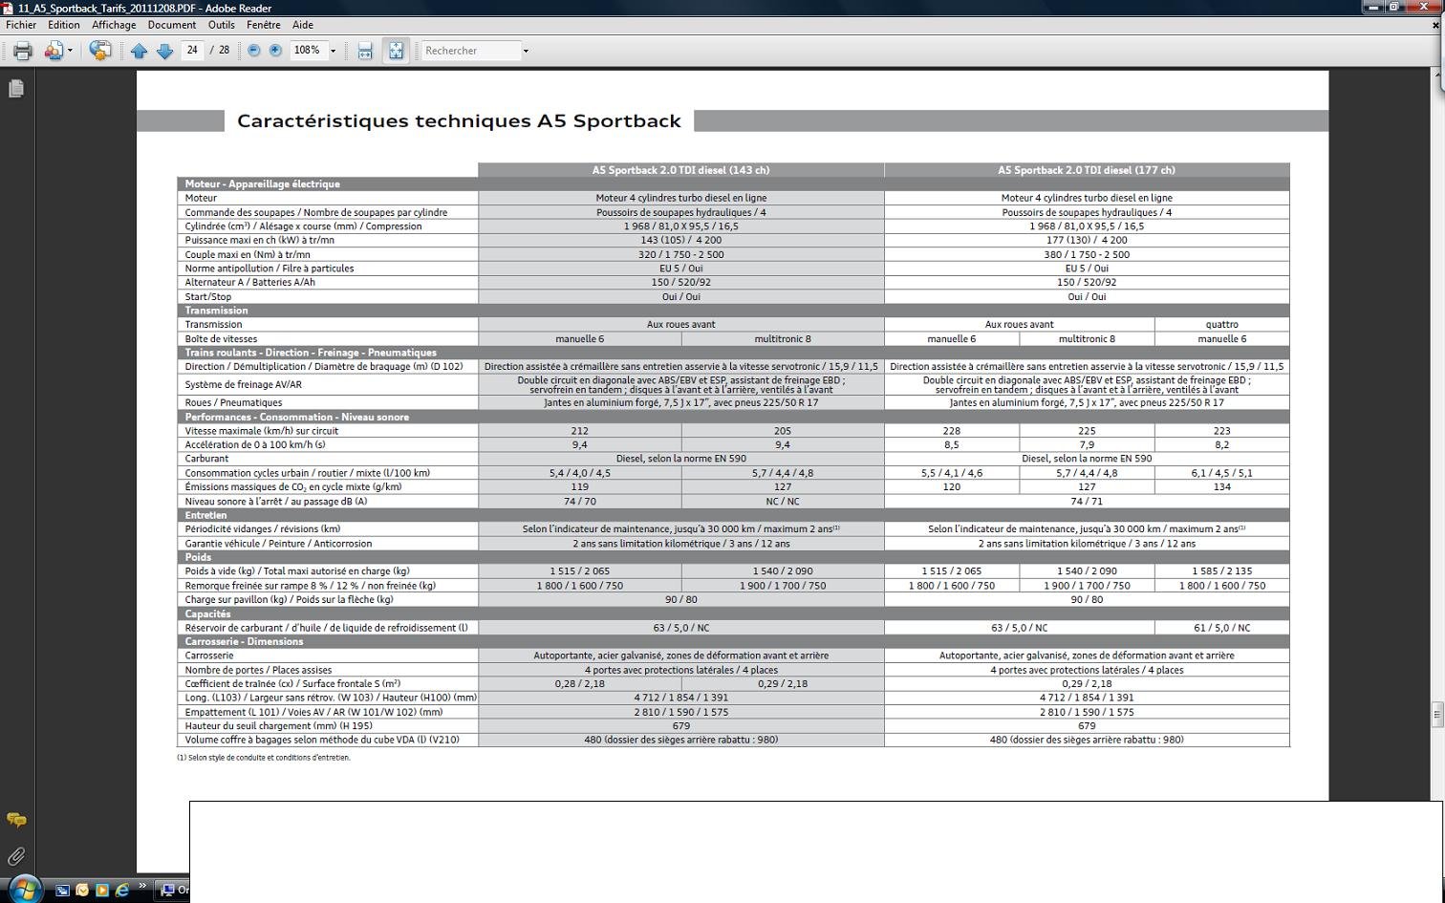Open the Attachments paperclip panel
1445x903 pixels.
click(x=16, y=856)
